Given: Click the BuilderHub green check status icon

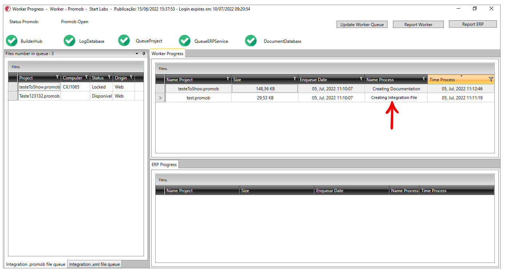Looking at the screenshot, I should [12, 41].
